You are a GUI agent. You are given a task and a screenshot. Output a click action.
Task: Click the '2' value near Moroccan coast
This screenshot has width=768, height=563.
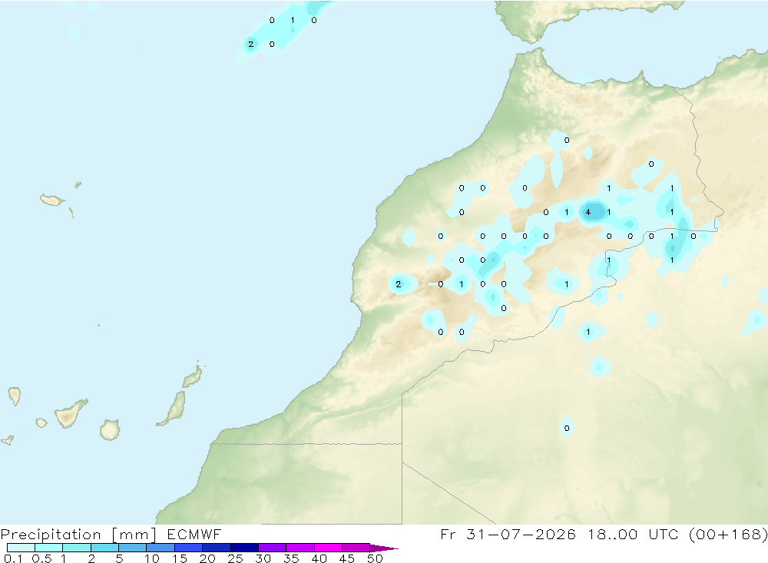(398, 284)
